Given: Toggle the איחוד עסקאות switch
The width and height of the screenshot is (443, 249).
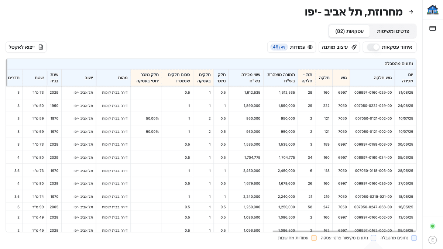Looking at the screenshot, I should click(x=374, y=47).
